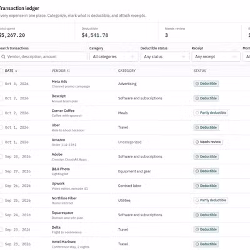
Task: Open the Any receipt dropdown
Action: (216, 57)
